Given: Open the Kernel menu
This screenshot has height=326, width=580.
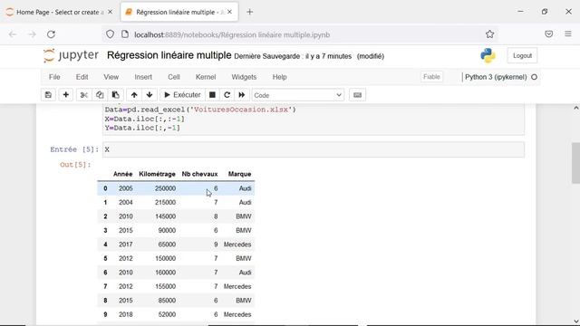Looking at the screenshot, I should point(206,77).
